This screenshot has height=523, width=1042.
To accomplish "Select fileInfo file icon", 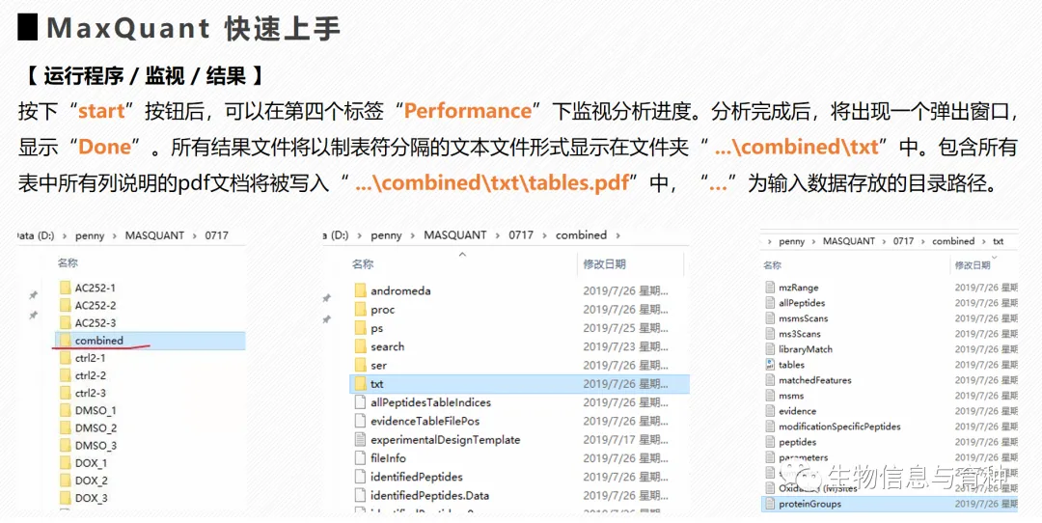I will [360, 458].
